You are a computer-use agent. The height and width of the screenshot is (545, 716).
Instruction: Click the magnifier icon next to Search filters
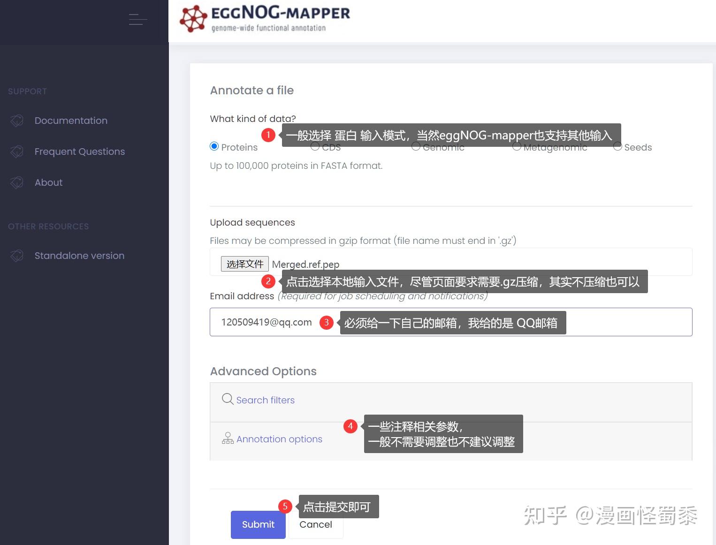227,399
